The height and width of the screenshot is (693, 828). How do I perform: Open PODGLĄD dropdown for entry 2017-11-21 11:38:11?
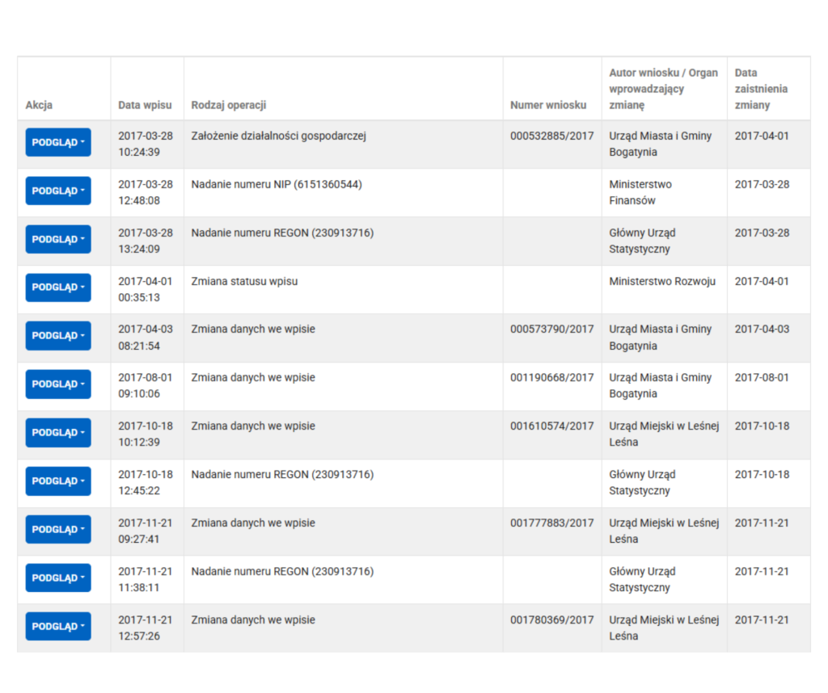58,578
